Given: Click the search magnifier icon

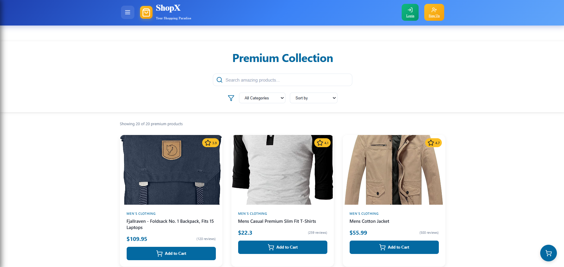Looking at the screenshot, I should coord(219,80).
